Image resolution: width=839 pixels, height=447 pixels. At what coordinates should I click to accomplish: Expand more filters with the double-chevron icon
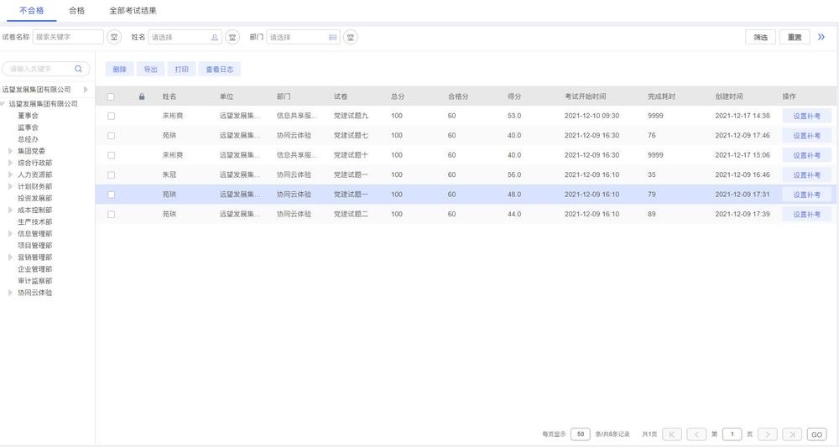pyautogui.click(x=821, y=37)
